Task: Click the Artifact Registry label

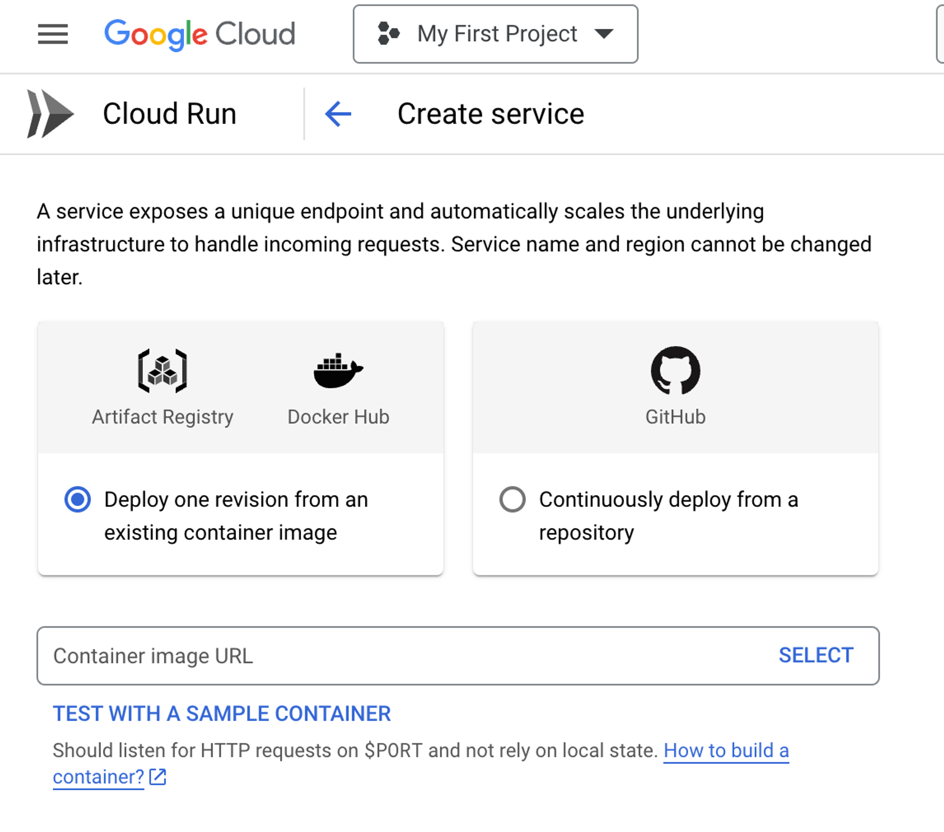Action: point(162,417)
